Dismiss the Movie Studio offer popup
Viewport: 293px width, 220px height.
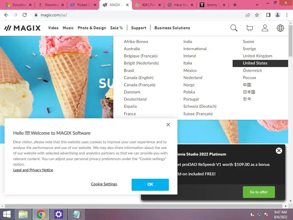279,151
